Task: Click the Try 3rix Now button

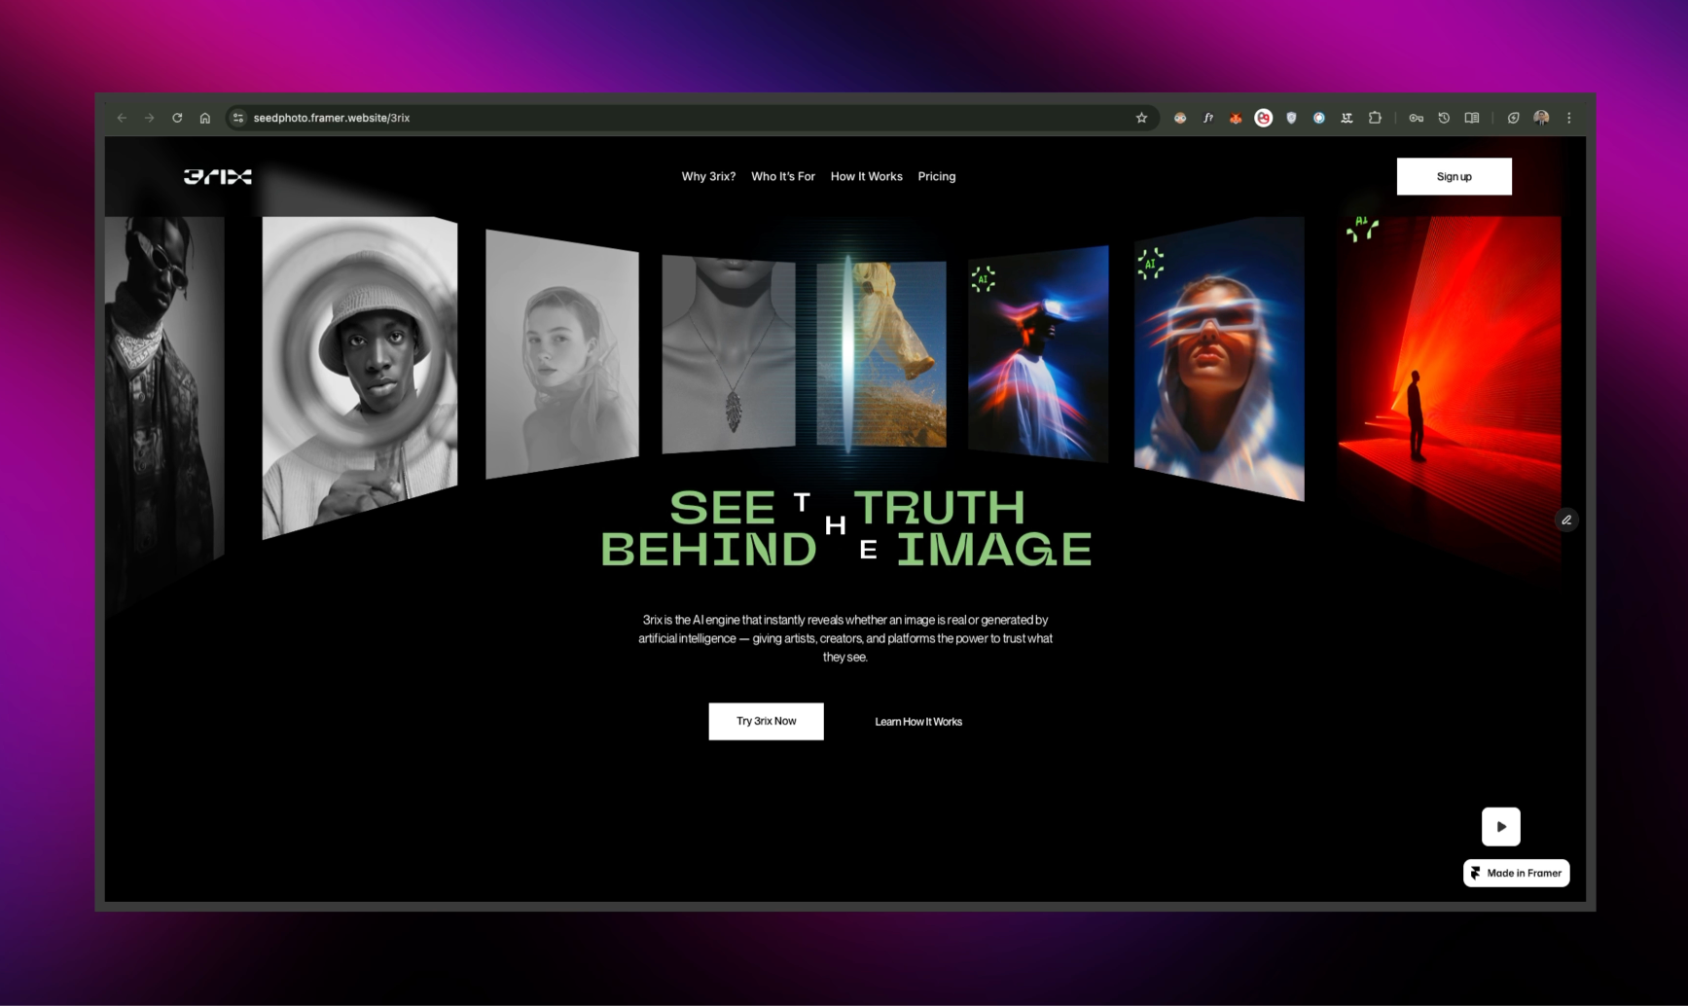Action: [765, 721]
